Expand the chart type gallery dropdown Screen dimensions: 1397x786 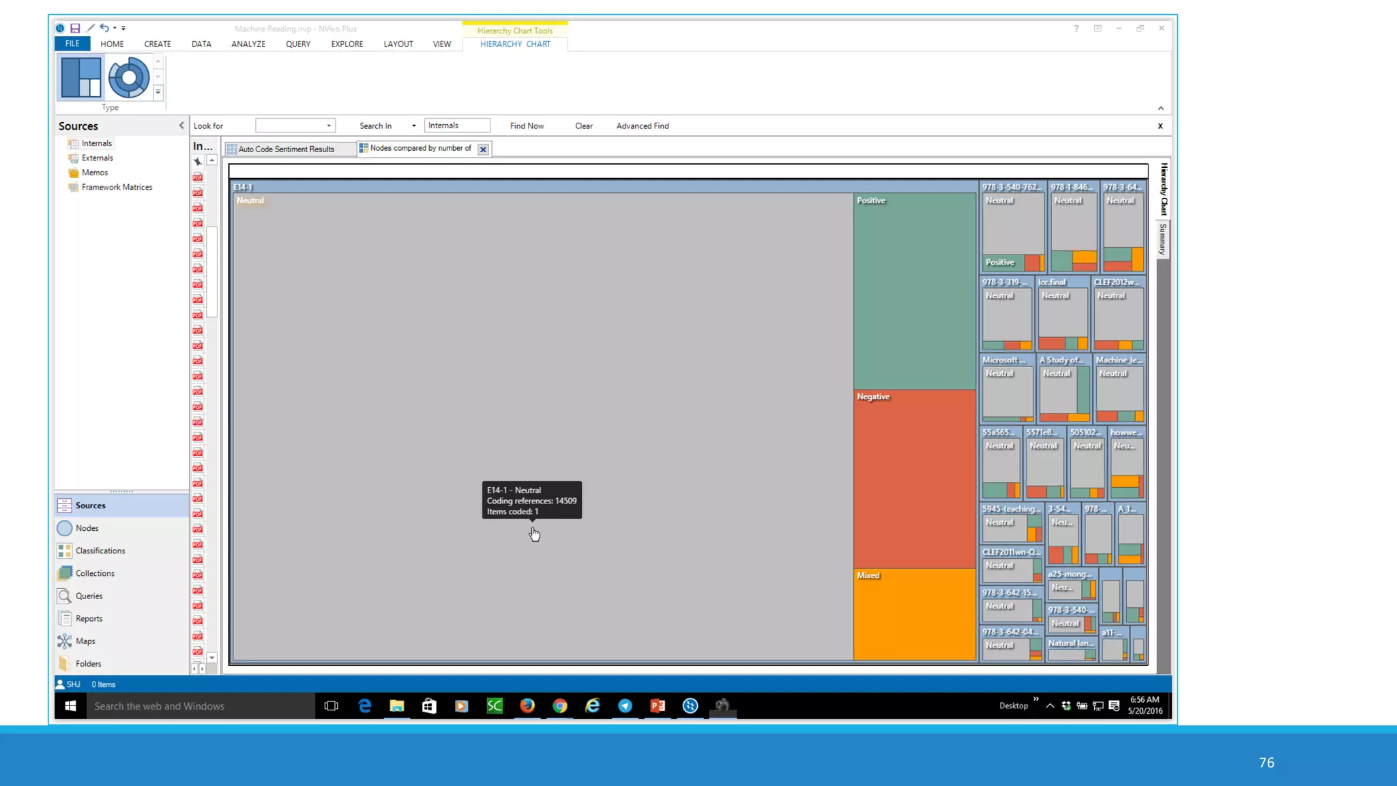(x=158, y=91)
